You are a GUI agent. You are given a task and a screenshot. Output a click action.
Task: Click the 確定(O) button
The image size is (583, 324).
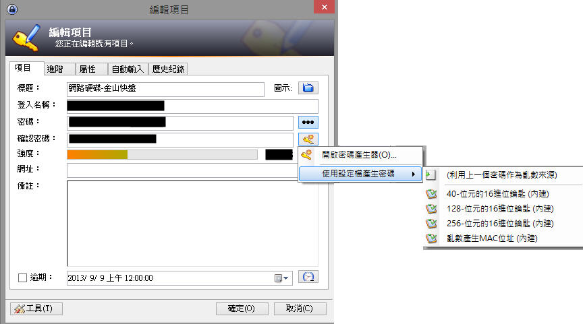click(x=242, y=309)
